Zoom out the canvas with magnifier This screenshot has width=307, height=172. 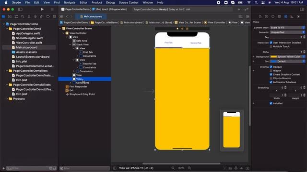173,168
